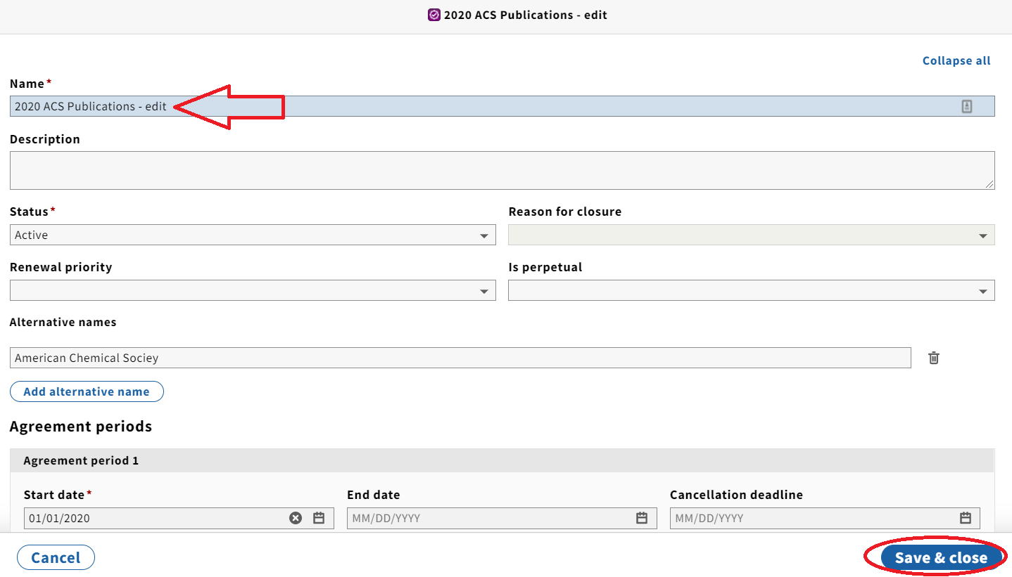1012x577 pixels.
Task: Focus the Name text field
Action: (x=502, y=106)
